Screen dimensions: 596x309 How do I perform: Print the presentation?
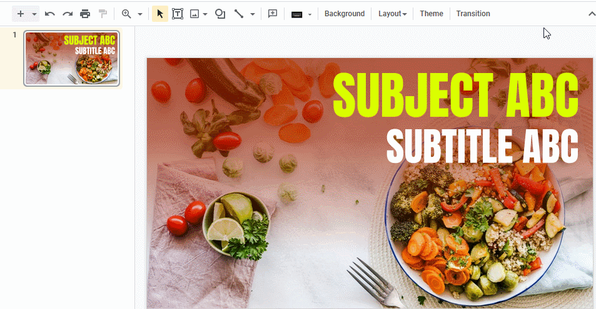click(85, 14)
